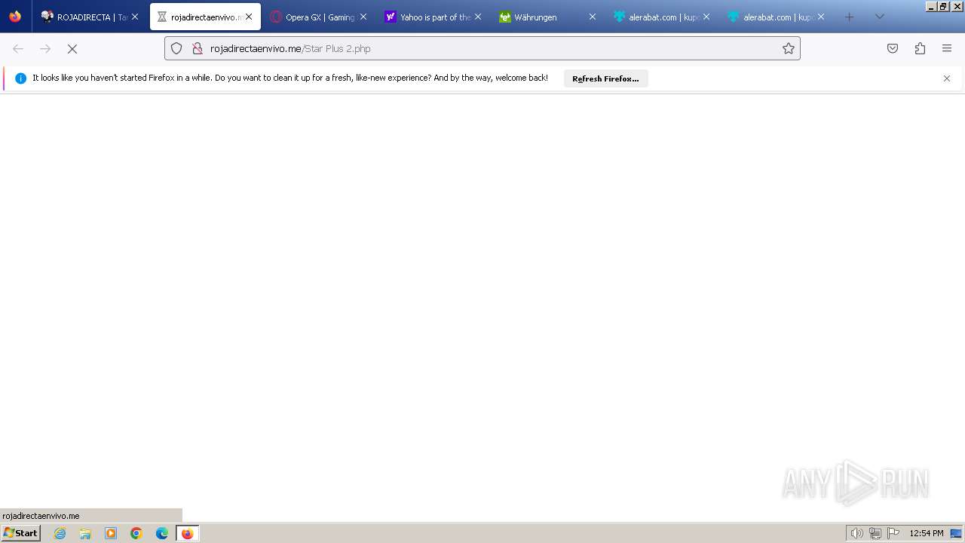This screenshot has height=543, width=965.
Task: Go forward one page
Action: coord(45,48)
